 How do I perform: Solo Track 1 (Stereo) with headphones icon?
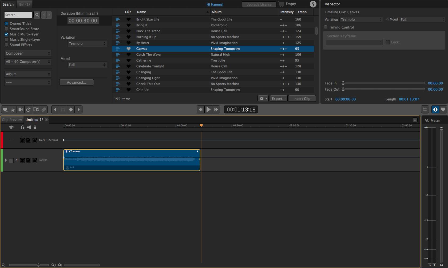point(23,140)
